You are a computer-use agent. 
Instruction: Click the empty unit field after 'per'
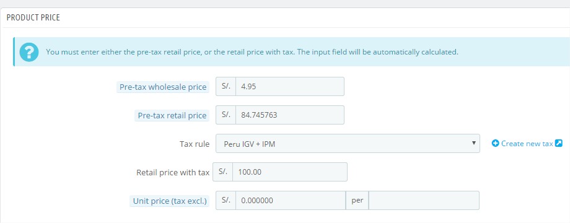424,201
